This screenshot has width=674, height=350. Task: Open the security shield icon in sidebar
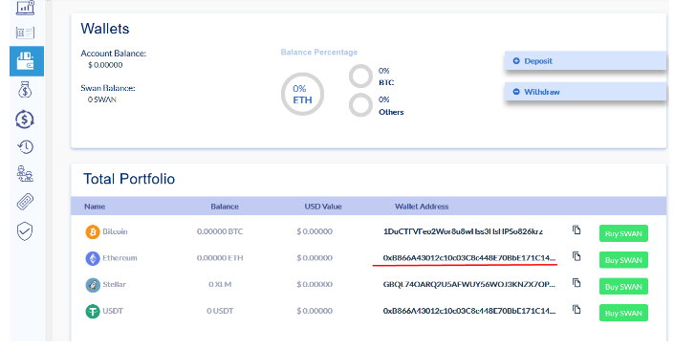coord(25,231)
